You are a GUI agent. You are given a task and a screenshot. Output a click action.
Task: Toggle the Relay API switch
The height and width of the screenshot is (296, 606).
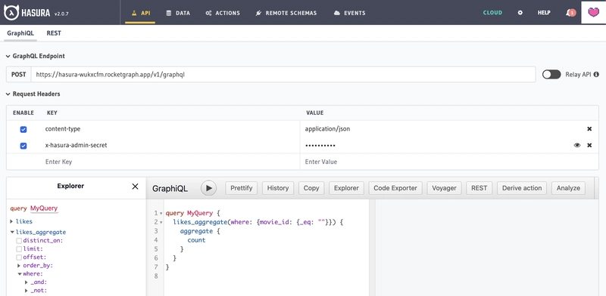coord(551,75)
